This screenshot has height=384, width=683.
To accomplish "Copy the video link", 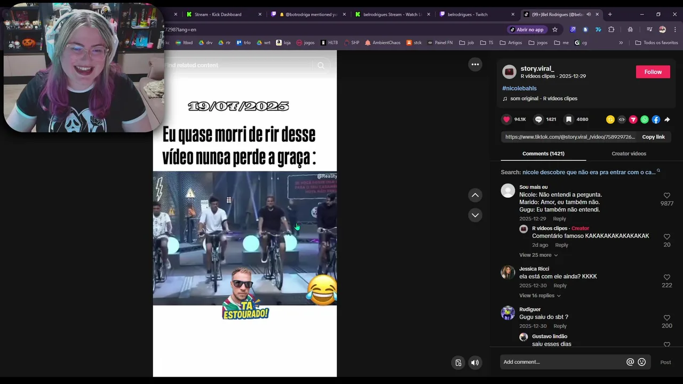I will click(x=653, y=137).
